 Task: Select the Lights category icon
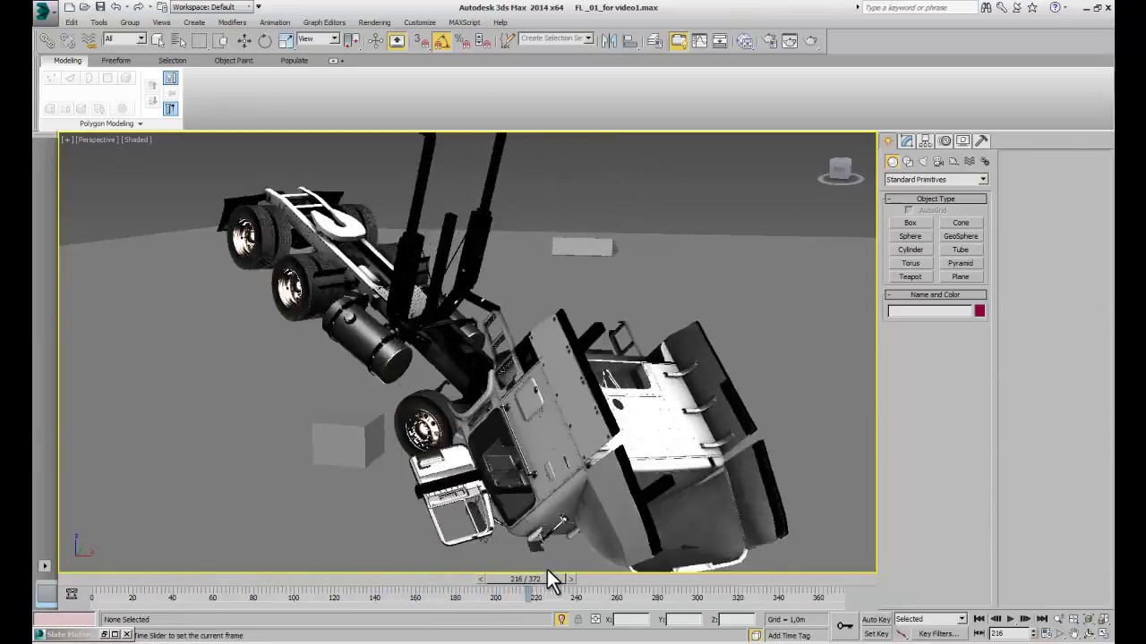pyautogui.click(x=923, y=161)
